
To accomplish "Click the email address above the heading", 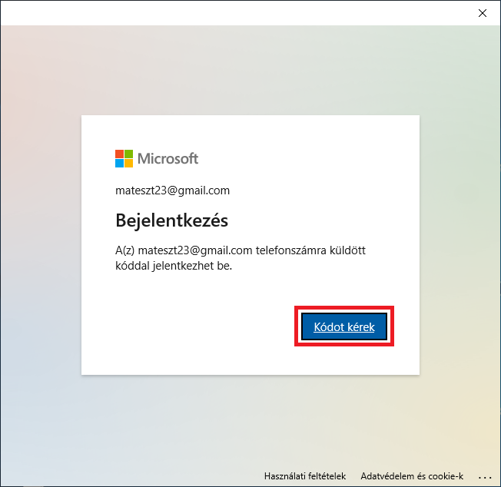I will [172, 190].
